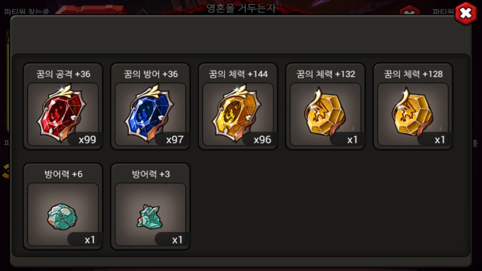The height and width of the screenshot is (271, 482).
Task: Click the x96 count on health gem
Action: [262, 140]
